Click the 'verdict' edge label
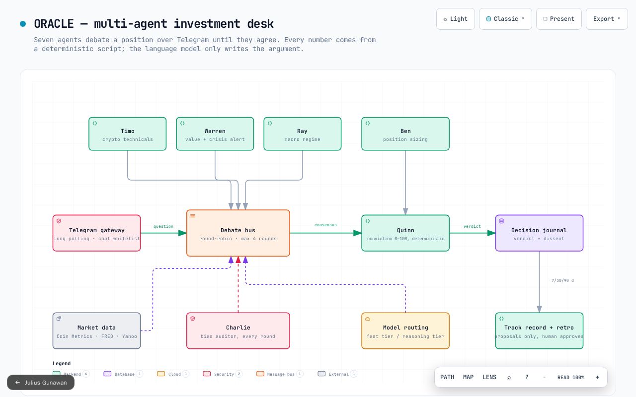This screenshot has width=636, height=397. pyautogui.click(x=472, y=226)
